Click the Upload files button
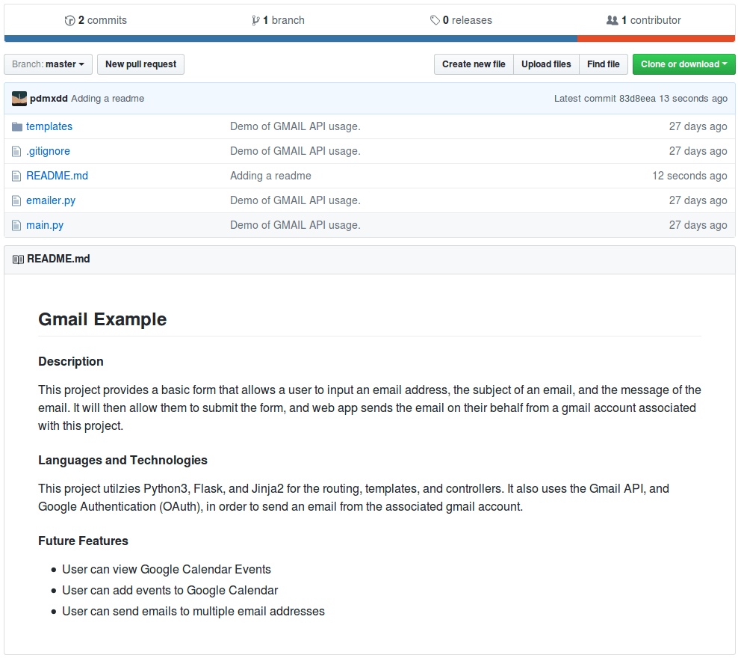The image size is (738, 658). pos(546,64)
